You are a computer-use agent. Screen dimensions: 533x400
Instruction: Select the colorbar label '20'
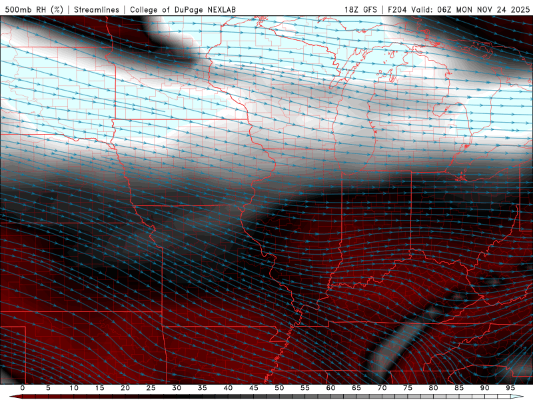[x=125, y=388]
